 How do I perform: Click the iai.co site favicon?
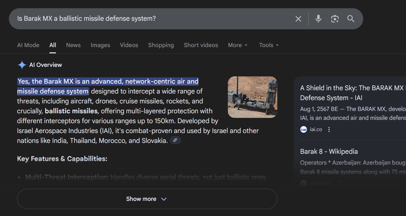(304, 129)
